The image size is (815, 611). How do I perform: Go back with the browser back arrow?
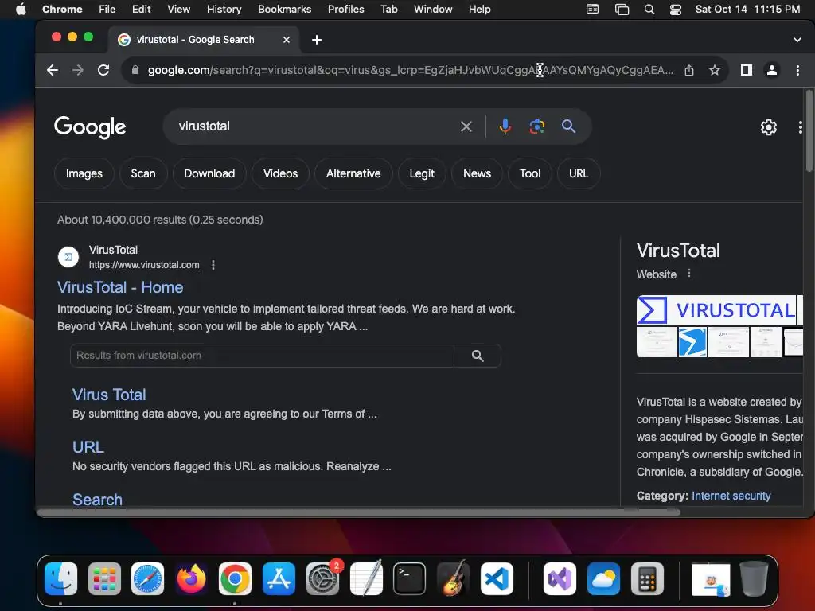pyautogui.click(x=52, y=70)
